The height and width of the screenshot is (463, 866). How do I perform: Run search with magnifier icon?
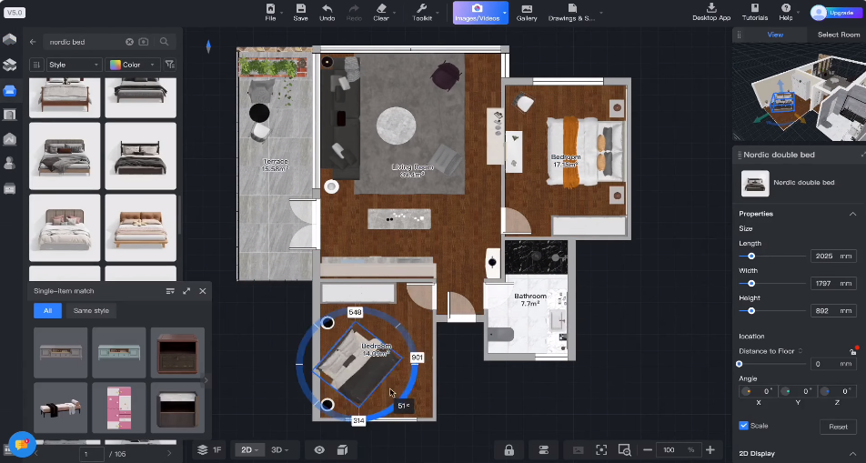click(x=164, y=42)
